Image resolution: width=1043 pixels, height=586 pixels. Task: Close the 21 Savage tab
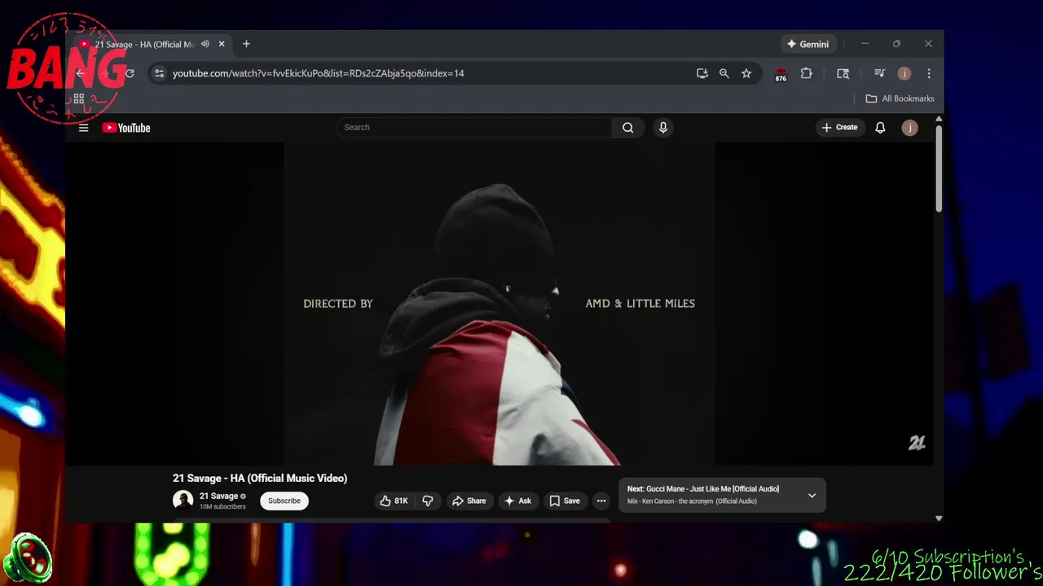[x=222, y=44]
